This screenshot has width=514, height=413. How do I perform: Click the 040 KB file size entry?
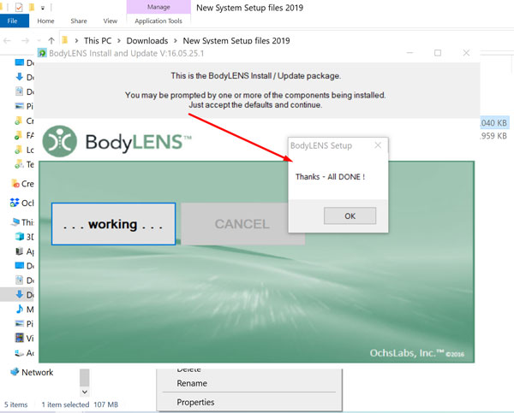494,123
